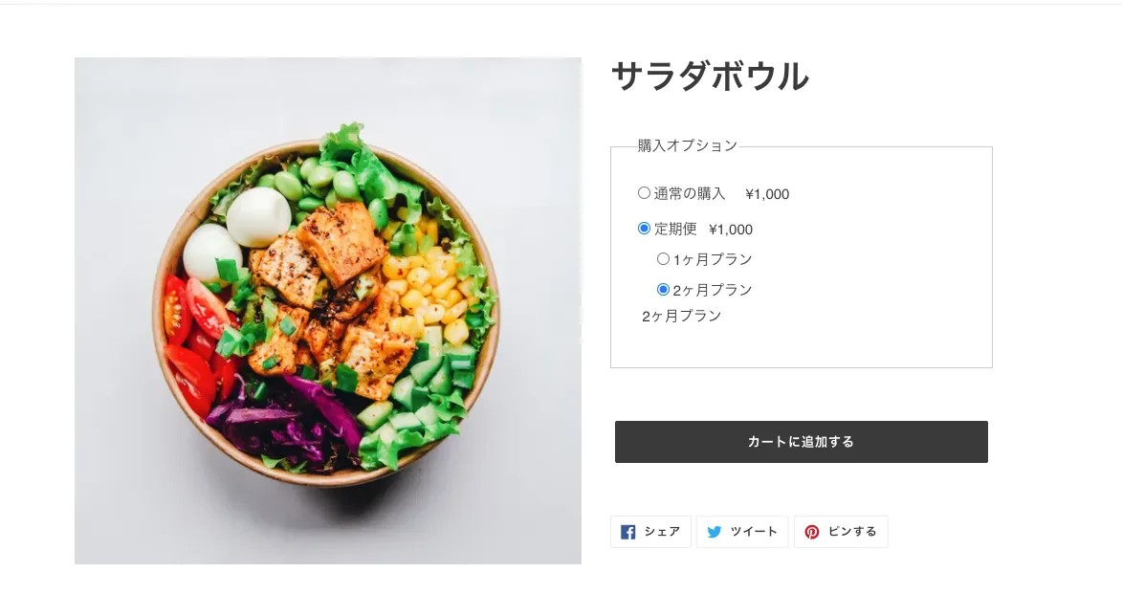Click the ¥1,000 price beside 通常の購入

767,194
